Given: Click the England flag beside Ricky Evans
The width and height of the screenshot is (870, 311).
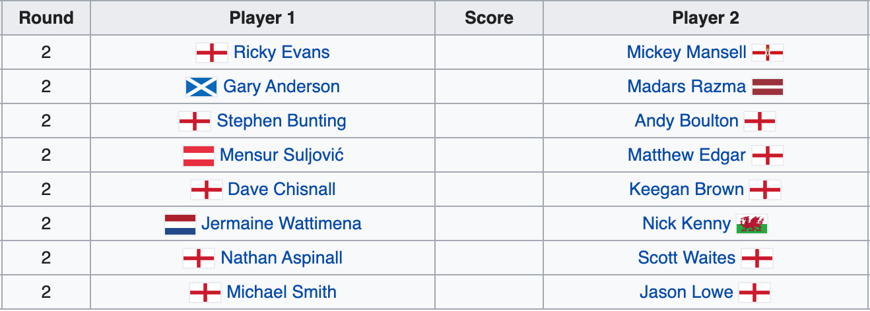Looking at the screenshot, I should point(212,53).
